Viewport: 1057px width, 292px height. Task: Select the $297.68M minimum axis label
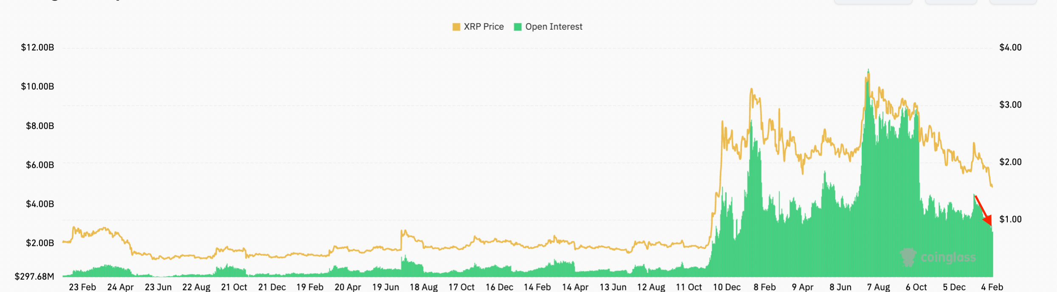tap(34, 277)
